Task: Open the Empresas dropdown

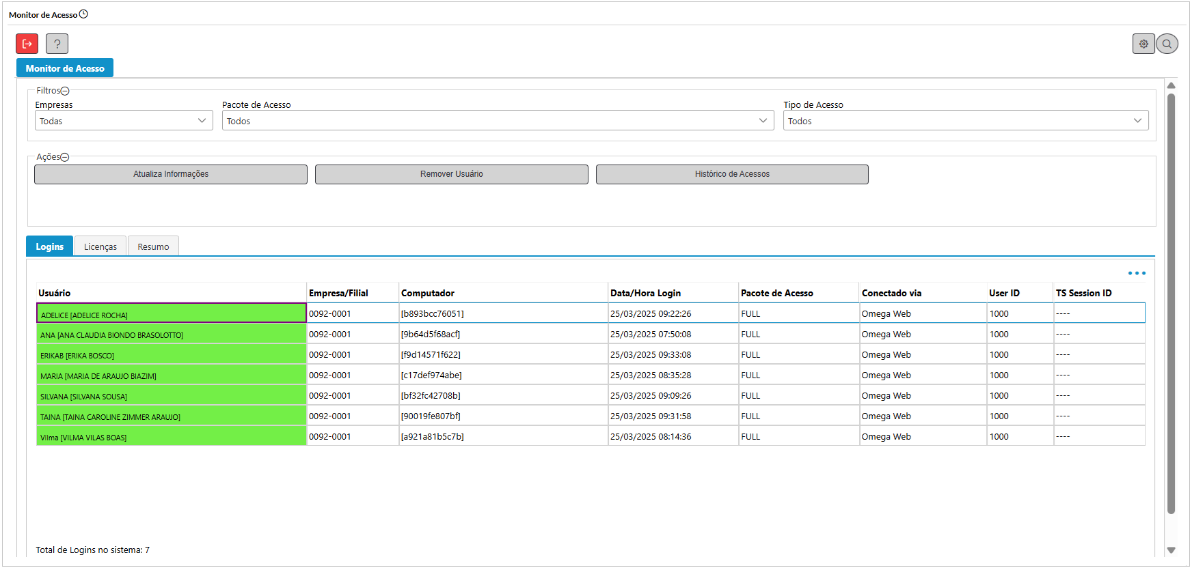Action: pos(124,121)
